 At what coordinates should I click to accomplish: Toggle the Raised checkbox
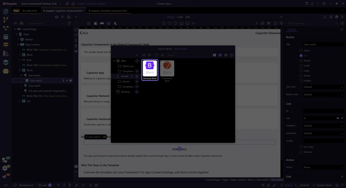(x=301, y=75)
